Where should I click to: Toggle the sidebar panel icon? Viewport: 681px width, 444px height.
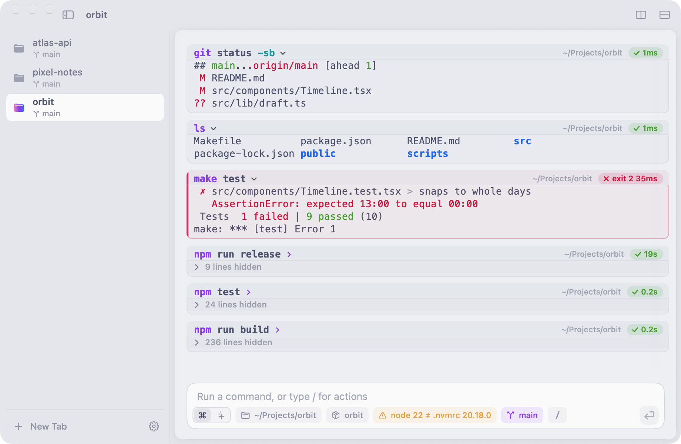pos(68,15)
